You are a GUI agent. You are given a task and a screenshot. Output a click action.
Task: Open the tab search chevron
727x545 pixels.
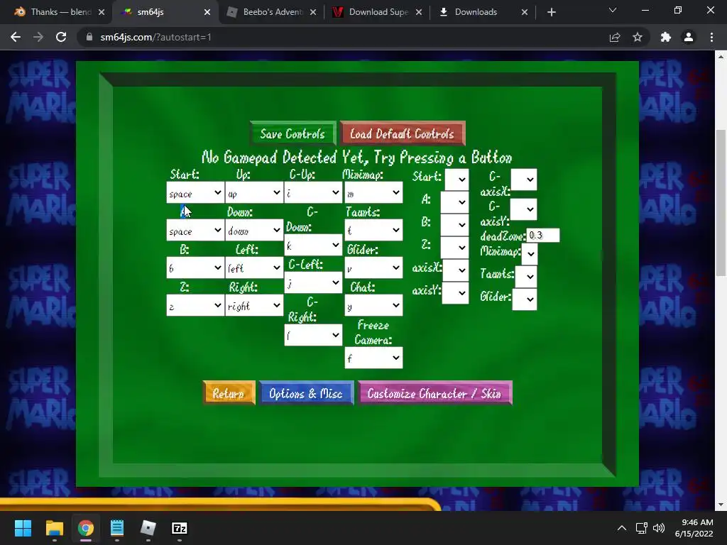613,10
